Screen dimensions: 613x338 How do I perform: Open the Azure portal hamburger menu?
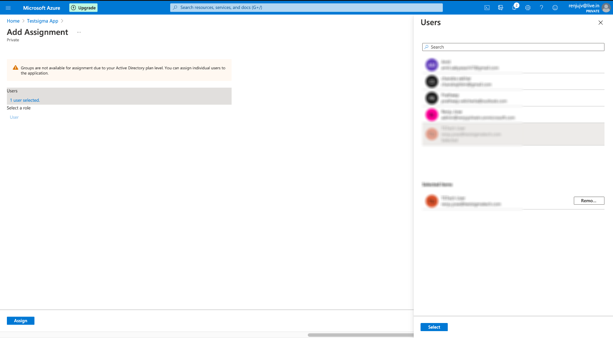pyautogui.click(x=8, y=8)
